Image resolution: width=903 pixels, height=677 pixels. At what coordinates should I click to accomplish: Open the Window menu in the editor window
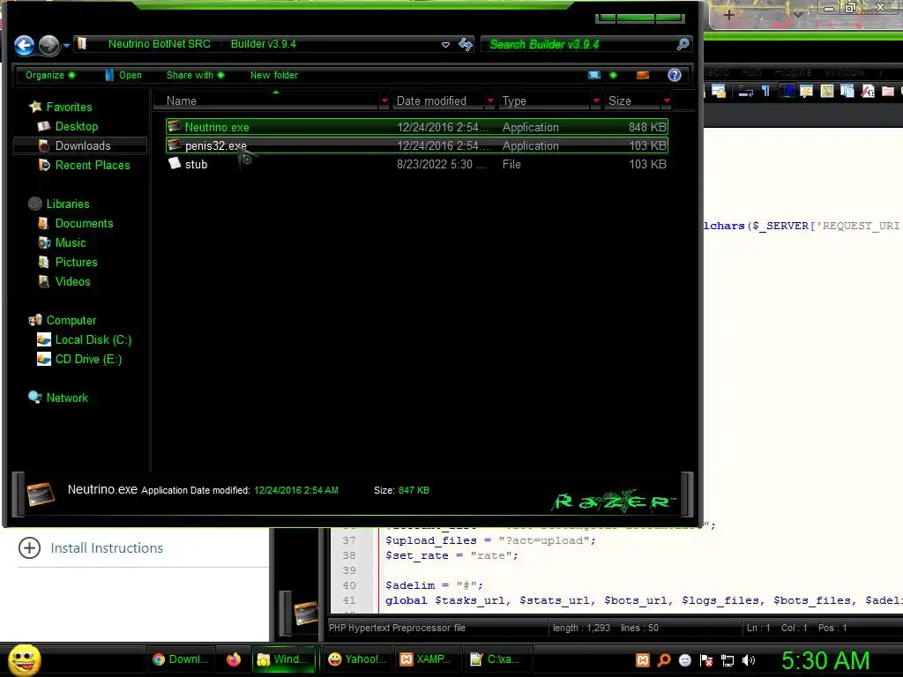coord(844,72)
